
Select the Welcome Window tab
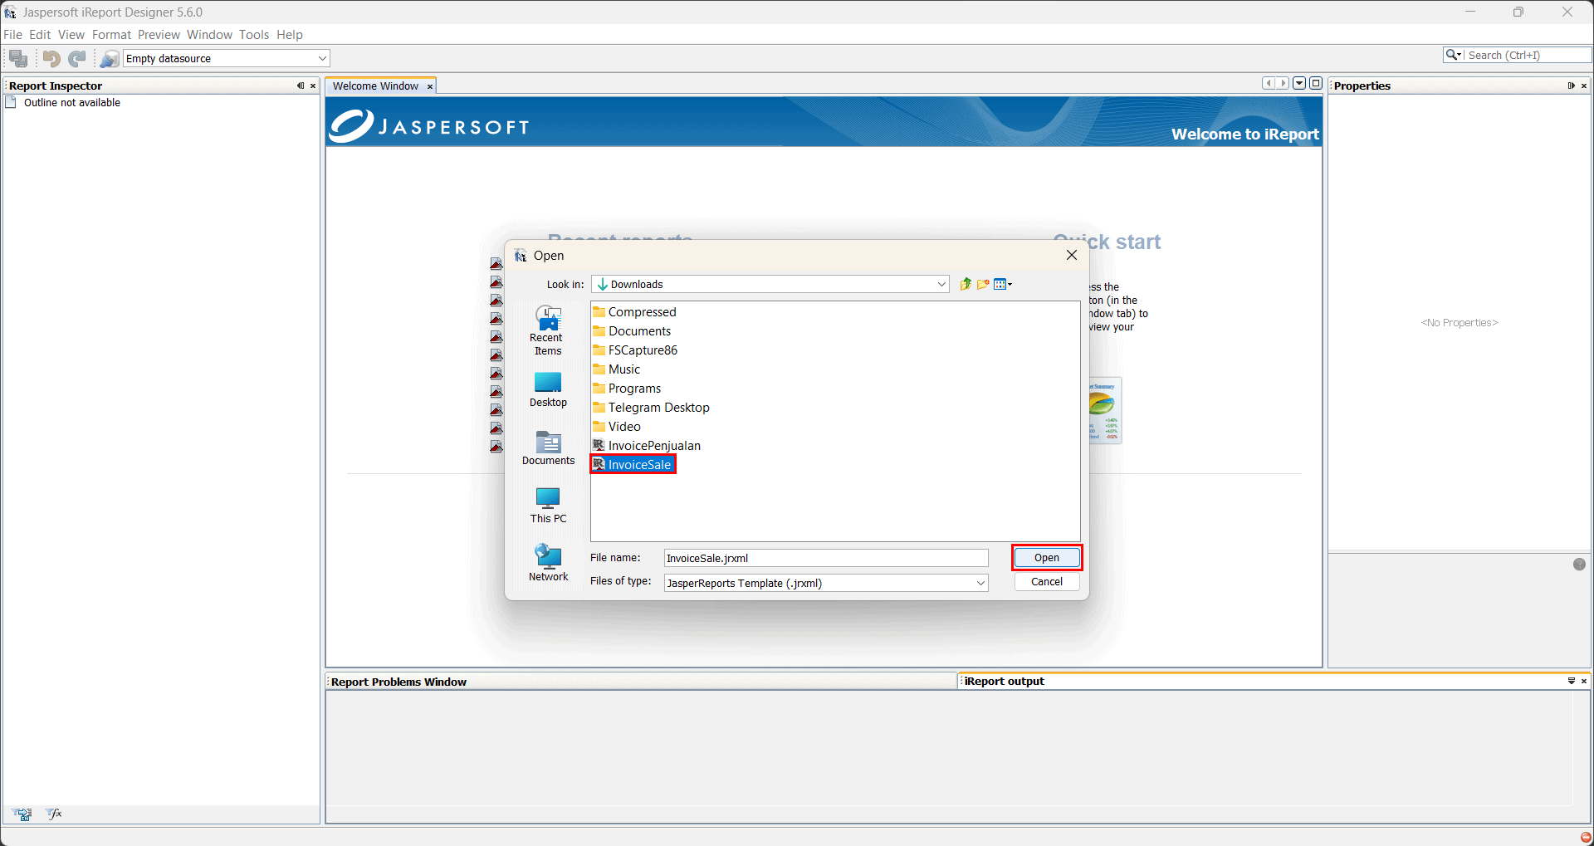tap(375, 86)
